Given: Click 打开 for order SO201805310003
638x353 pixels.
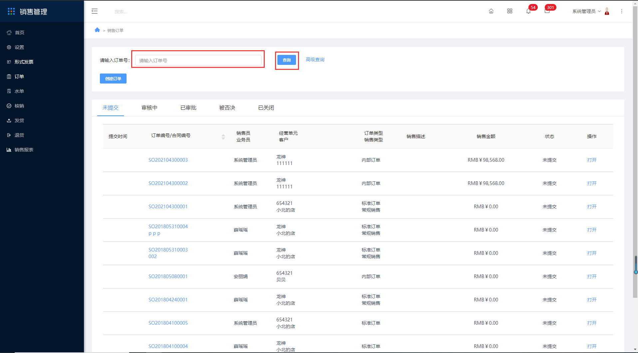Looking at the screenshot, I should [x=592, y=253].
